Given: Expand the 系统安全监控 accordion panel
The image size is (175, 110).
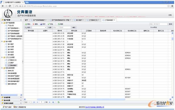Looking at the screenshot, I should coord(21,103).
